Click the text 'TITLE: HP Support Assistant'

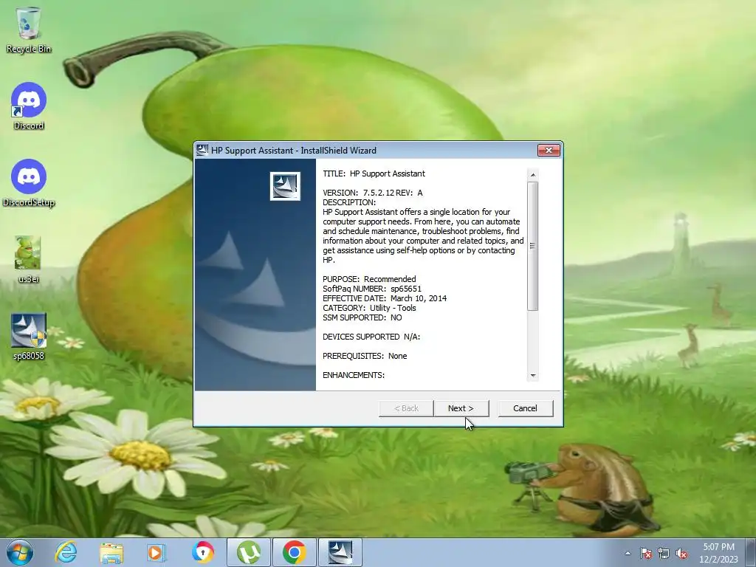coord(374,173)
